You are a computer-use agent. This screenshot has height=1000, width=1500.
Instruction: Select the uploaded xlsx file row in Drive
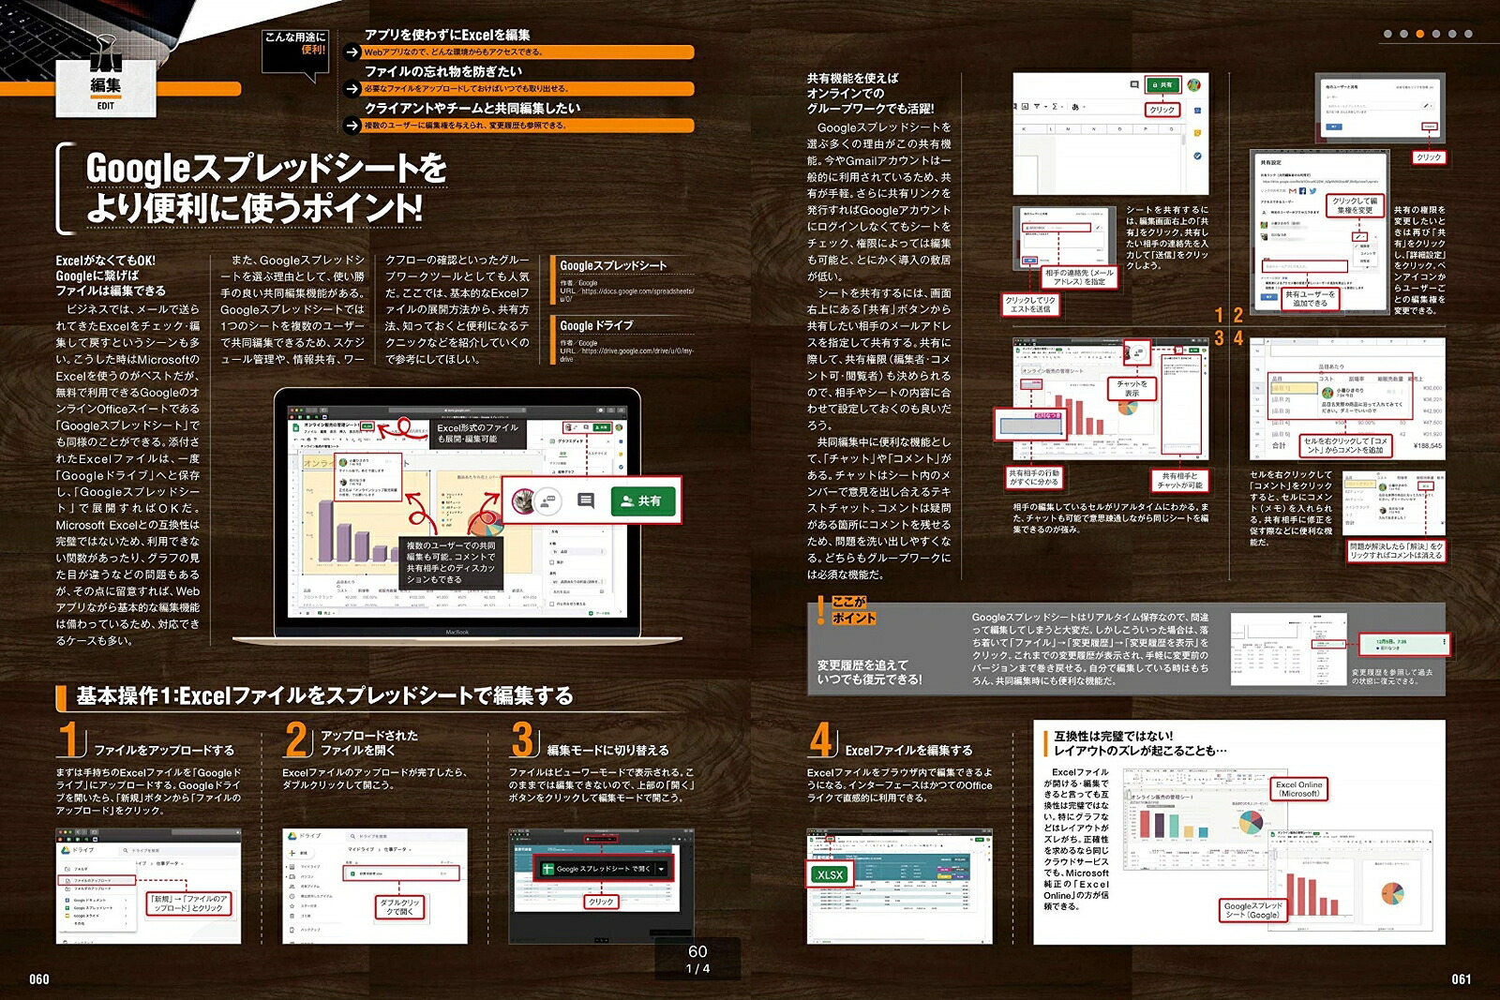(401, 873)
